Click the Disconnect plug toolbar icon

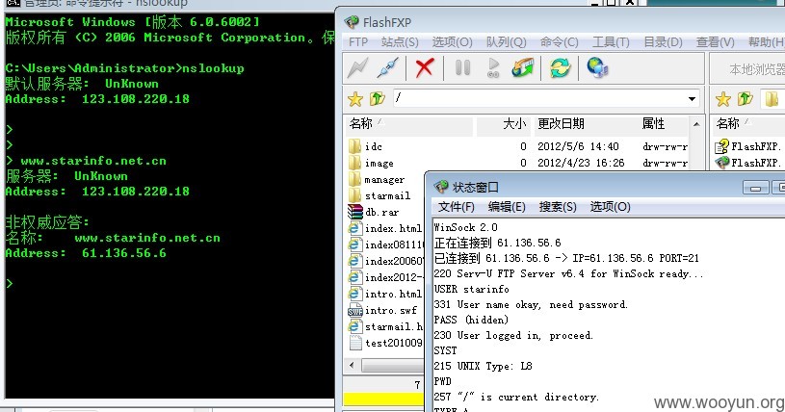pyautogui.click(x=388, y=68)
